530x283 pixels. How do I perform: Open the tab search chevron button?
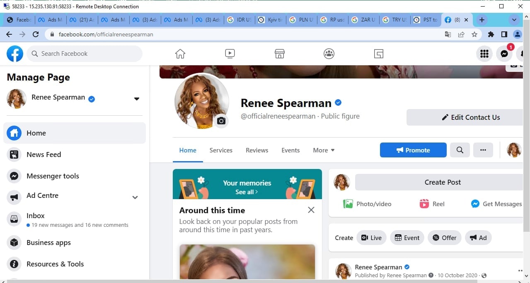pyautogui.click(x=514, y=20)
